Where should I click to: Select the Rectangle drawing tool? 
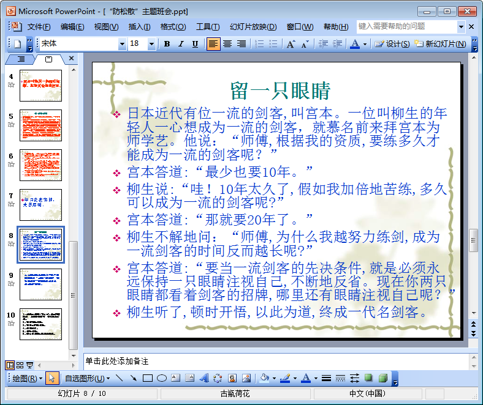(148, 379)
